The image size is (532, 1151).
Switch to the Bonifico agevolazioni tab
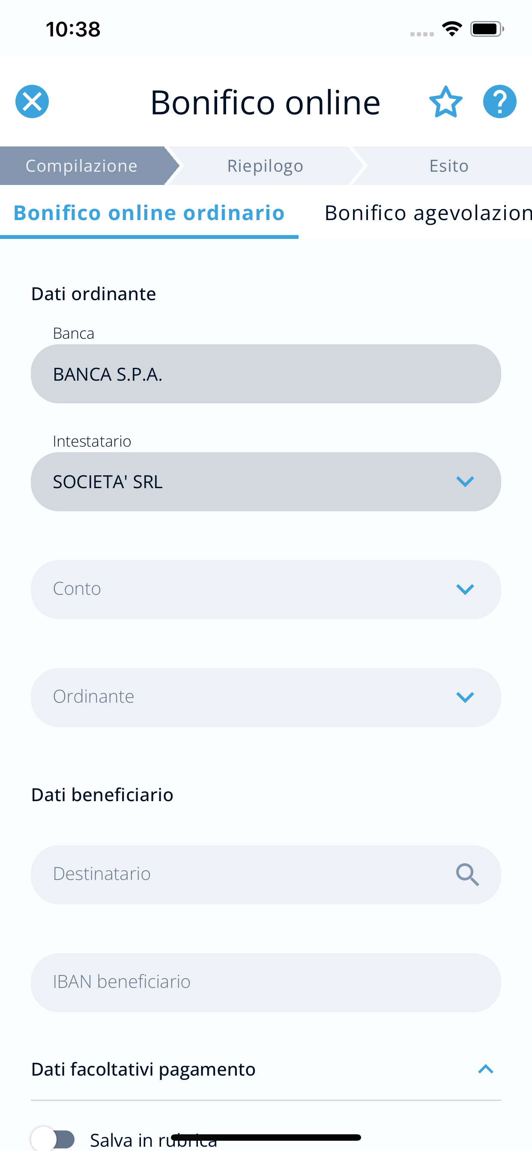click(x=428, y=213)
